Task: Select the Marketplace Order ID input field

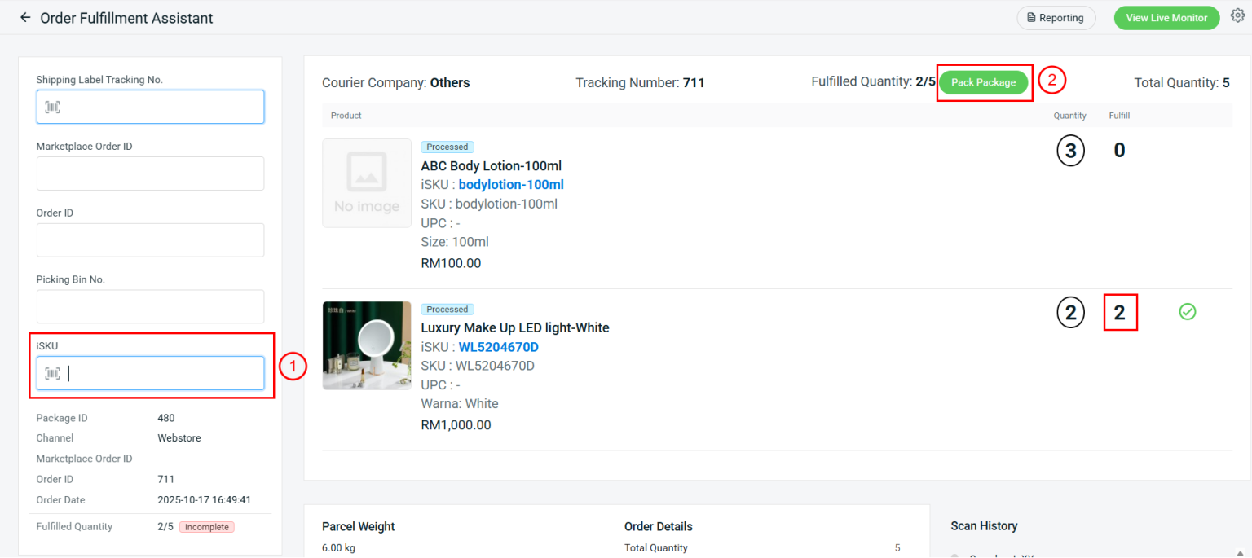Action: 150,174
